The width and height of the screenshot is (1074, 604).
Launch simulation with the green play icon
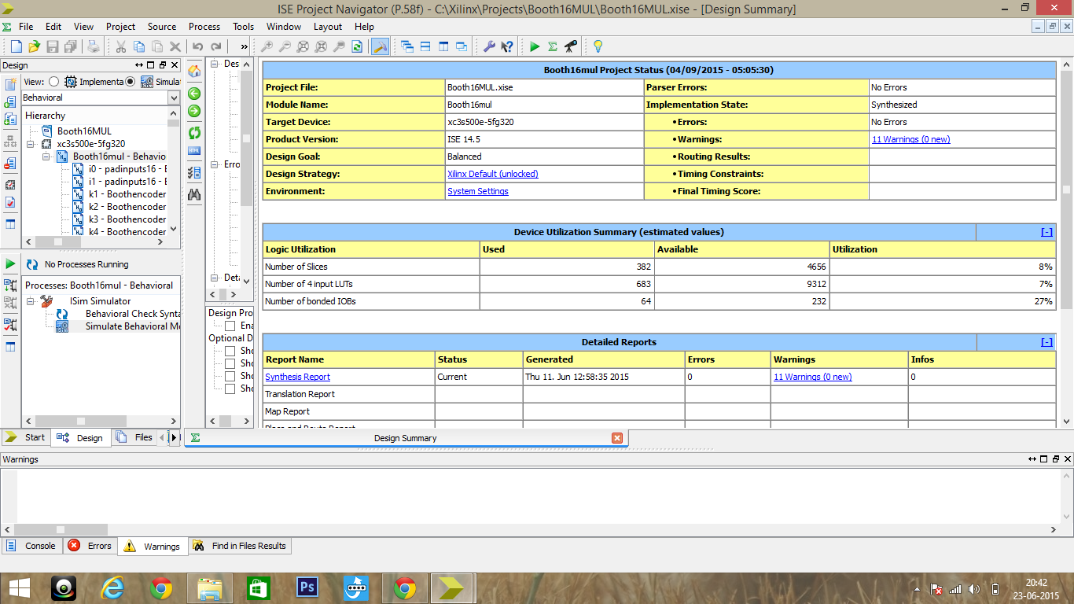click(535, 46)
